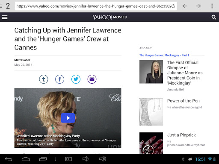Click the Yahoo Movies search icon
219x164 pixels.
(x=214, y=17)
